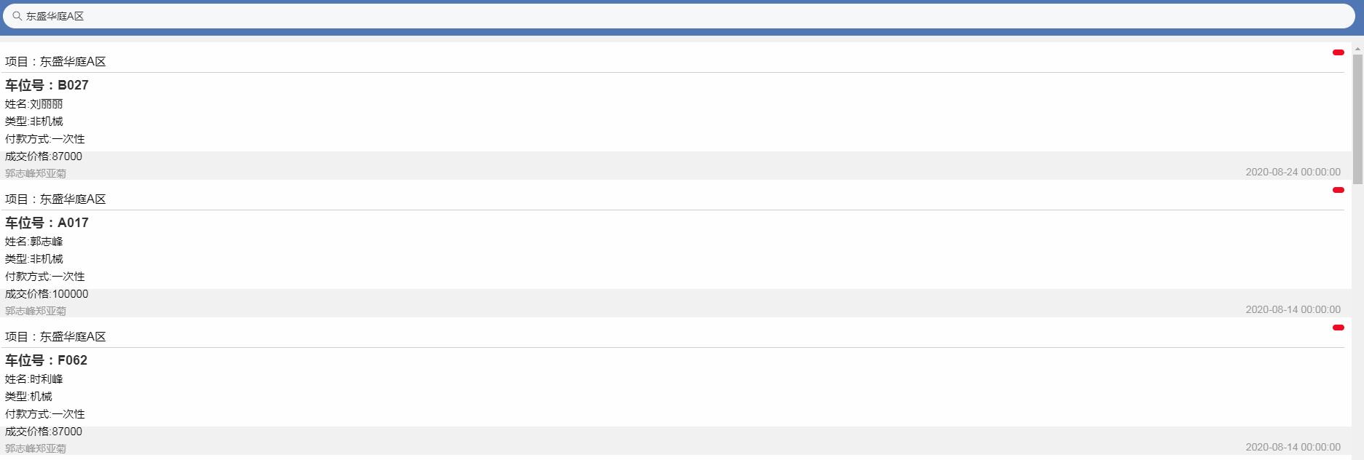The width and height of the screenshot is (1364, 460).
Task: Click the project header above B027
Action: pos(55,62)
